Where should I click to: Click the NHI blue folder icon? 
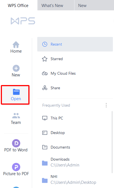click(x=45, y=180)
